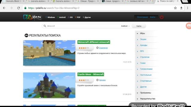This screenshot has height=107, width=191.
Task: Click the Аркады category link under Castle Ideas
Action: click(x=102, y=80)
